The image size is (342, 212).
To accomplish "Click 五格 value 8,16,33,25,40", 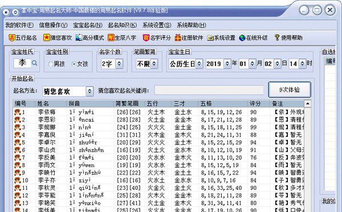I will (221, 188).
